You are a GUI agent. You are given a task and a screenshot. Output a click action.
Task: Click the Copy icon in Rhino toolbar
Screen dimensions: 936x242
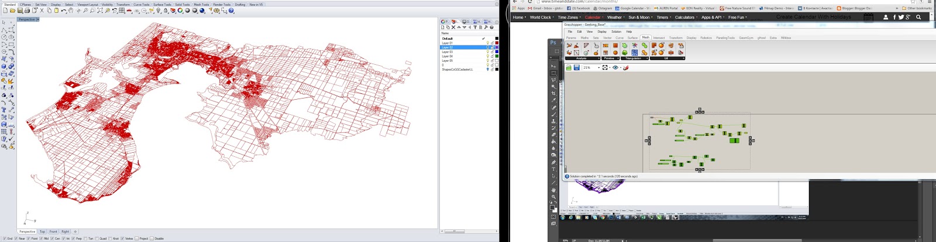49,10
